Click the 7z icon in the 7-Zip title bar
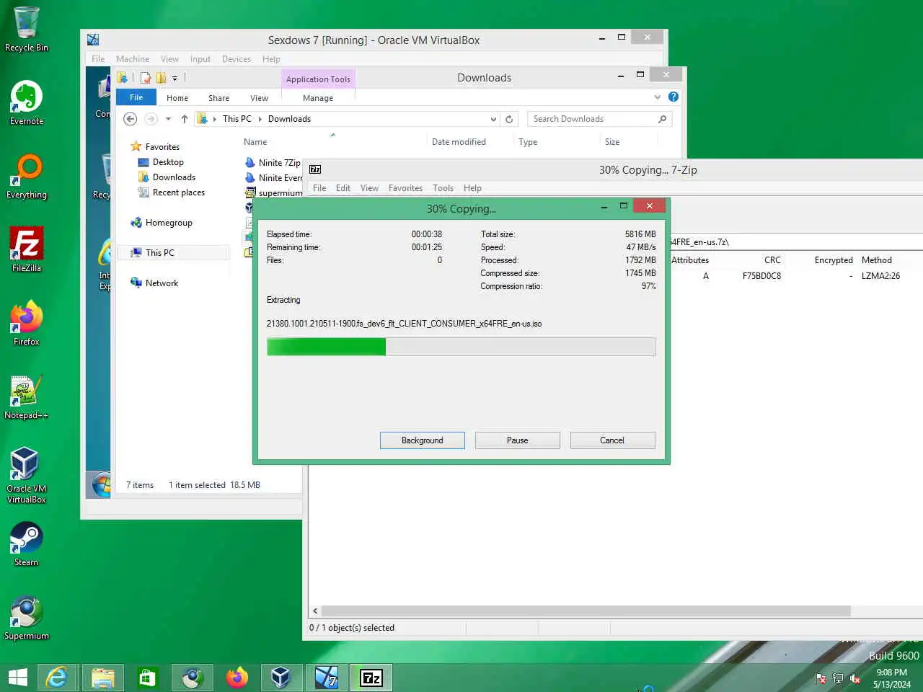 (315, 169)
